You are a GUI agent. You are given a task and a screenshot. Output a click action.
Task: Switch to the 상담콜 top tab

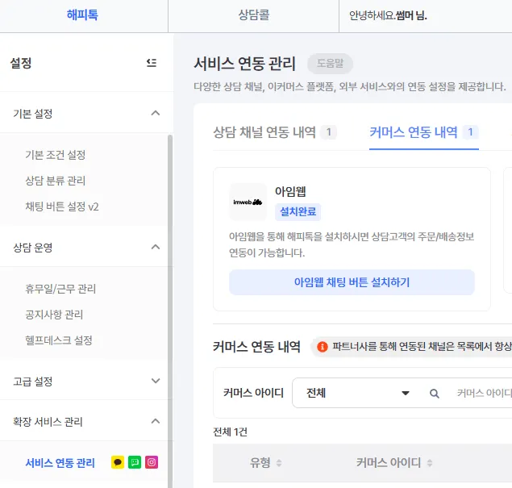[x=254, y=15]
